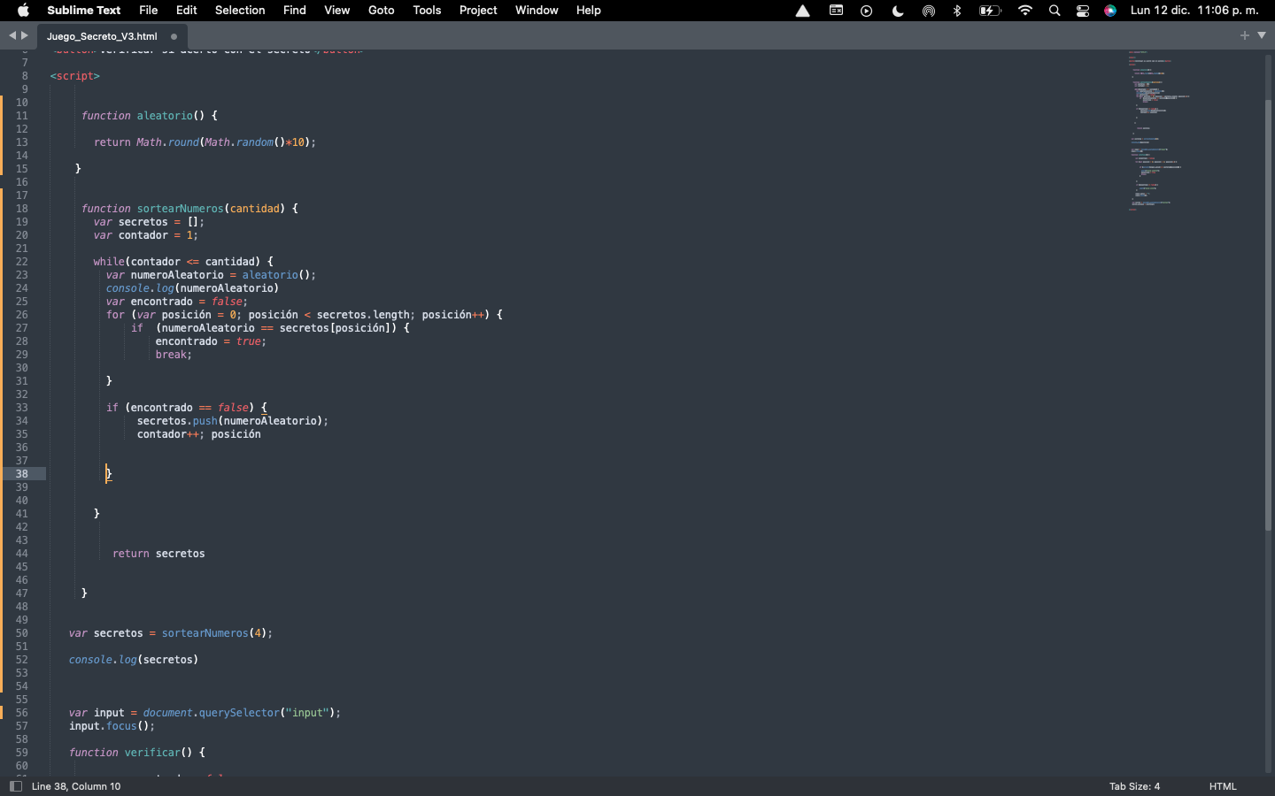1275x796 pixels.
Task: Open the HTML syntax selector
Action: [1223, 786]
